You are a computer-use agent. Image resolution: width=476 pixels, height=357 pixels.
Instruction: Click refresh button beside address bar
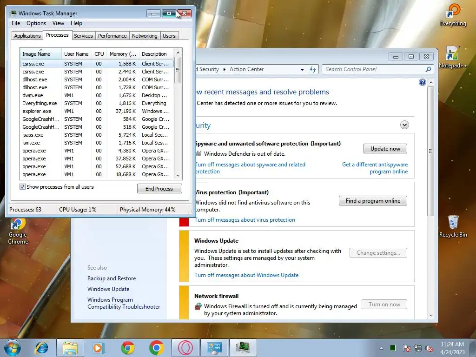coord(313,70)
